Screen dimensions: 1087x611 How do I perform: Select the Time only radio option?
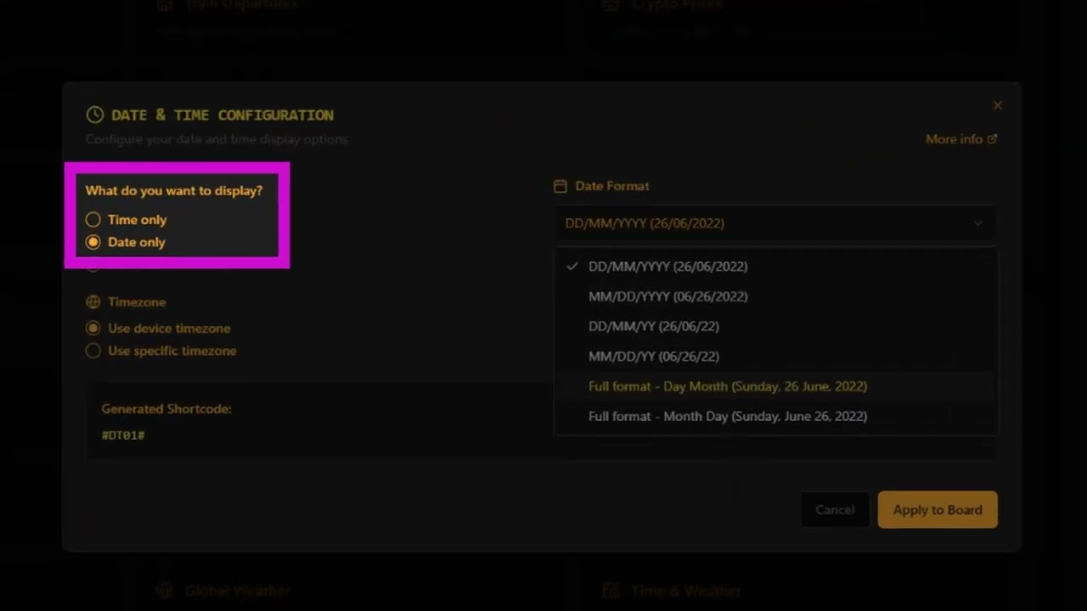click(x=126, y=220)
